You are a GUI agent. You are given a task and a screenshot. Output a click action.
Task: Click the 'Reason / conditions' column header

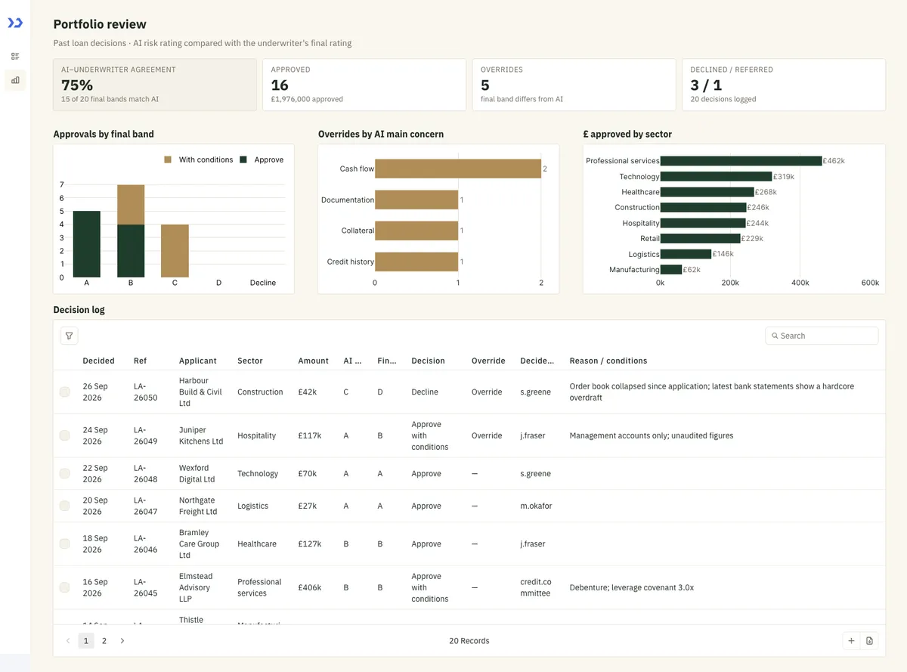(608, 361)
